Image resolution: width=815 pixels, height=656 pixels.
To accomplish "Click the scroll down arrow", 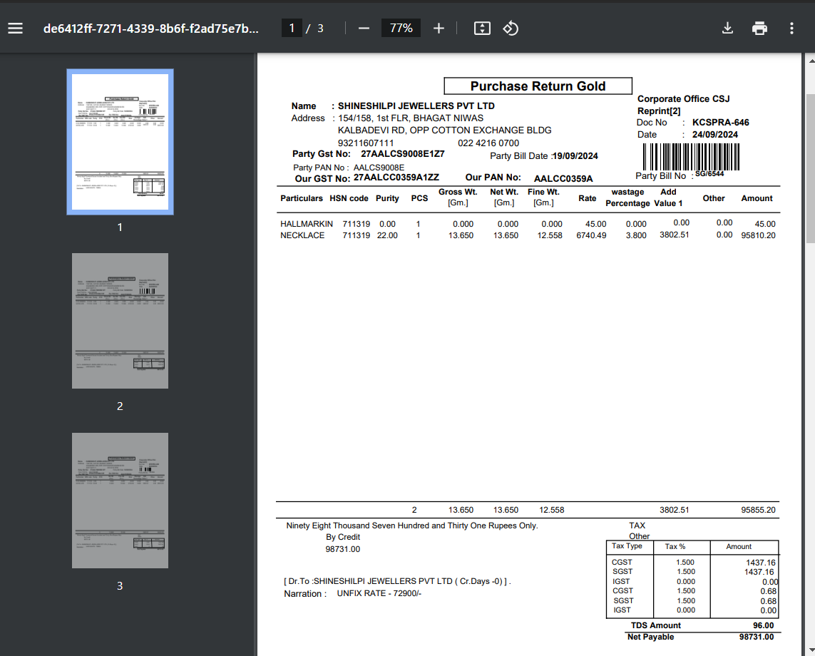I will (810, 650).
